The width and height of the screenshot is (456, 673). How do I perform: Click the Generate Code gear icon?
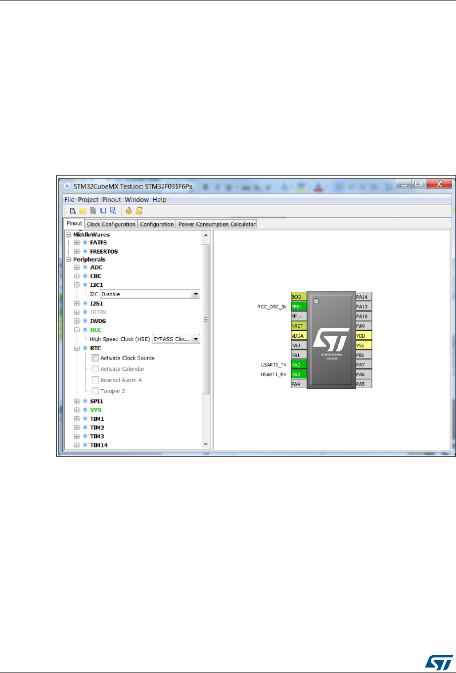click(129, 211)
